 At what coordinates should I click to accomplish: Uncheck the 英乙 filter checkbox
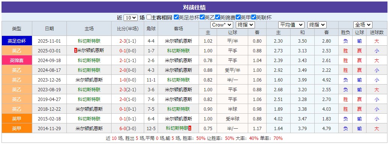tap(202, 17)
